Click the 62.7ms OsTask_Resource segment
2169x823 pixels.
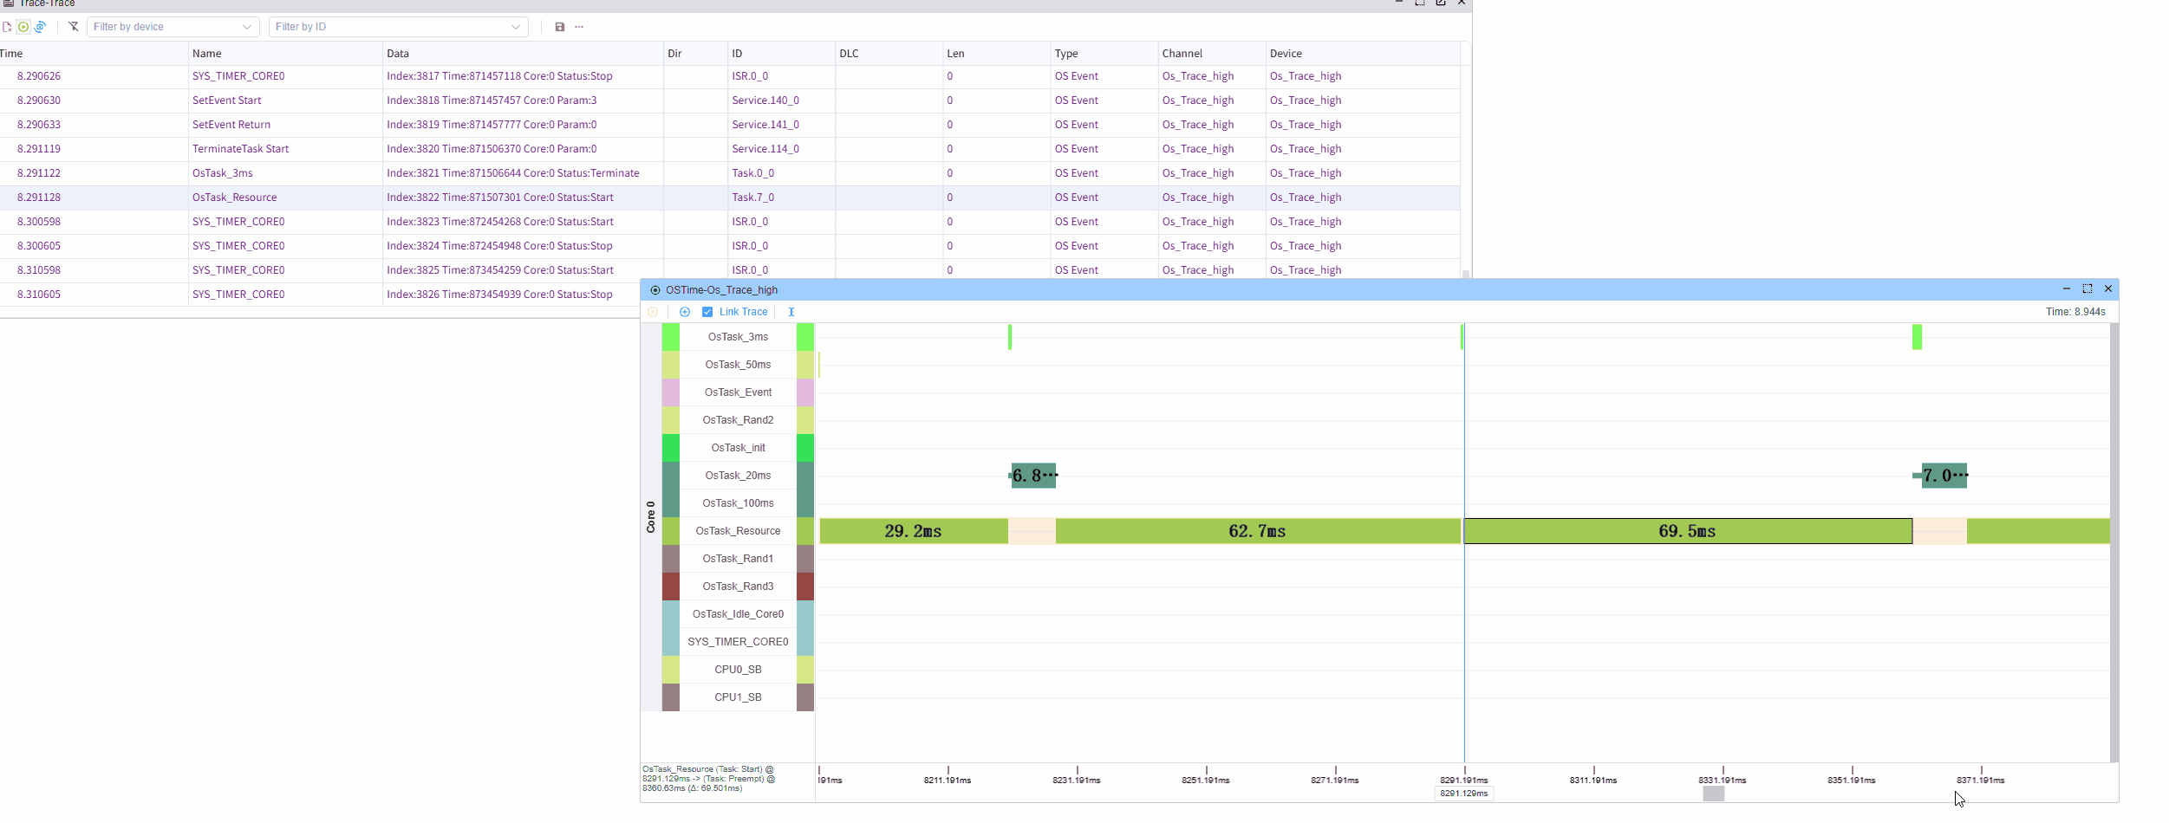pos(1257,531)
